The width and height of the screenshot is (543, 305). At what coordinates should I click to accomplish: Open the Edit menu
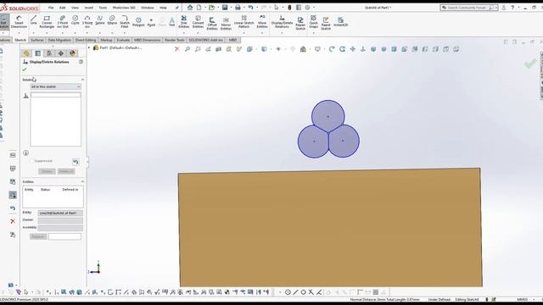click(62, 8)
